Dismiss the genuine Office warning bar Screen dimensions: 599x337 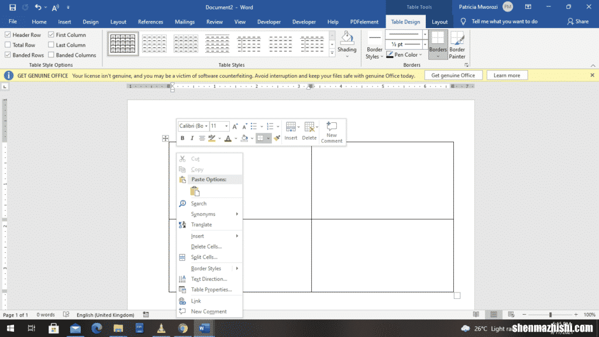(592, 75)
